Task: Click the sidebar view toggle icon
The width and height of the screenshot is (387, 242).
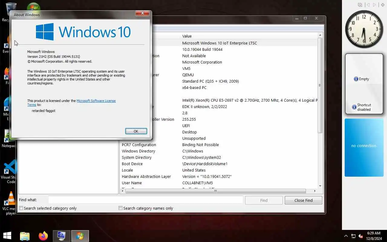Action: point(360,5)
